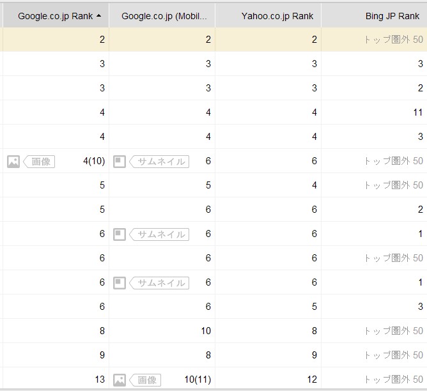
Task: Select the Google rank value 8
Action: tap(102, 330)
